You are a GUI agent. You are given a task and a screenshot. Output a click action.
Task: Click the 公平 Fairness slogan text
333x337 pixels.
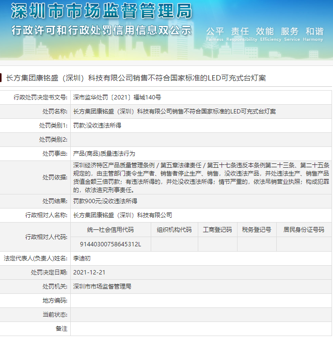coord(215,34)
